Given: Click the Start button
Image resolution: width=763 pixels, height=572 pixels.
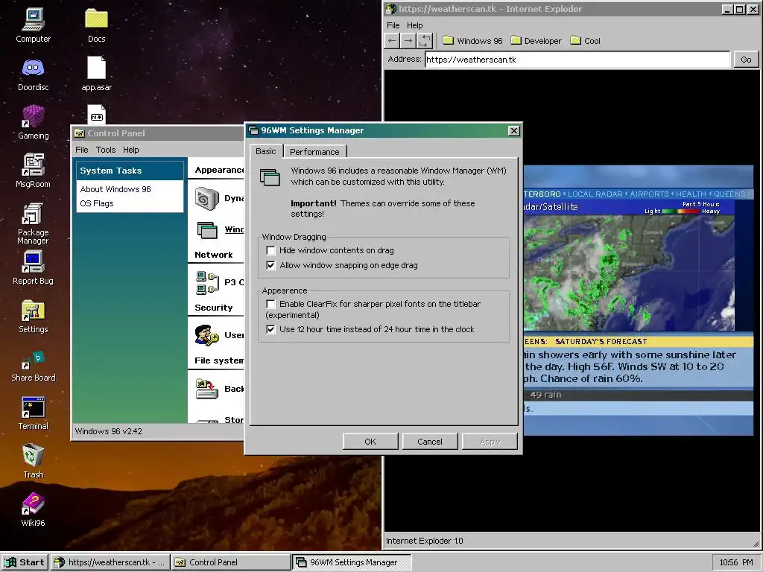Looking at the screenshot, I should click(25, 562).
